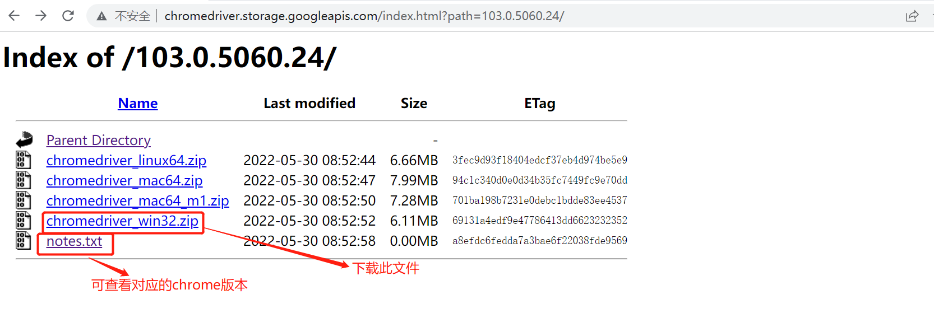Click the Parent Directory back-arrow icon
The image size is (934, 313).
(24, 139)
